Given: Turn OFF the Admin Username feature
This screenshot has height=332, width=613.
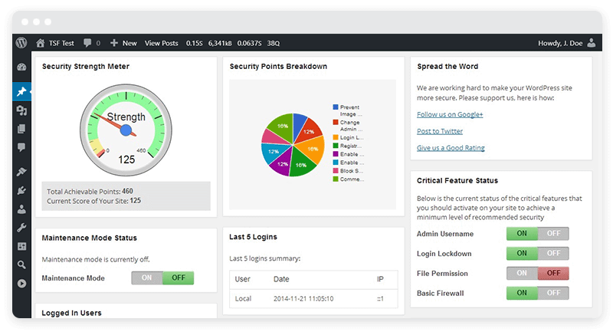Looking at the screenshot, I should (x=553, y=233).
